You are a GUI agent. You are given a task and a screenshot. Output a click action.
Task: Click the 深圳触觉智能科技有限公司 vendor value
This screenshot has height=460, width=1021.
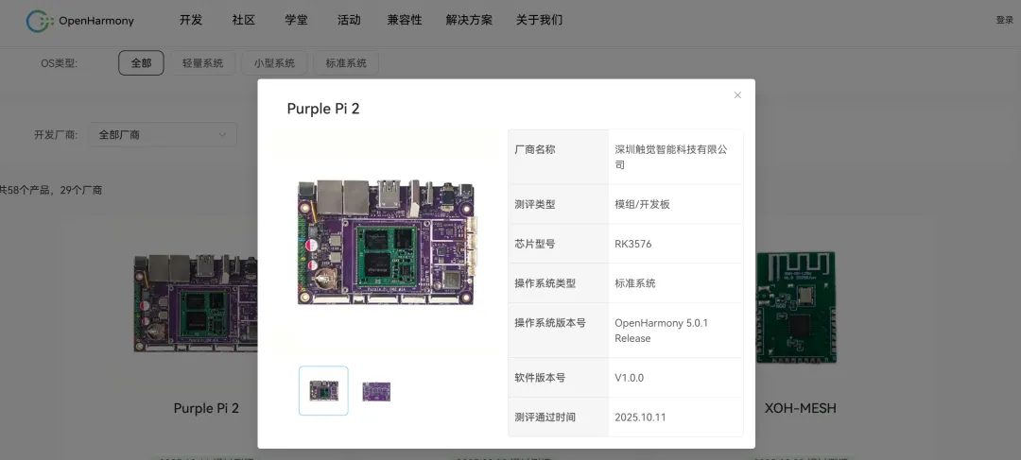click(671, 157)
